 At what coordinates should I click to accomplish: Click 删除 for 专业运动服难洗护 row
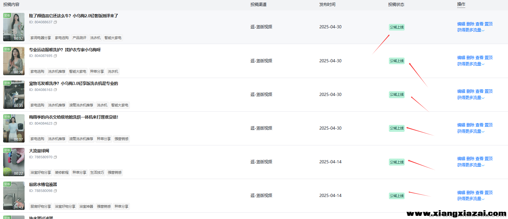point(470,58)
